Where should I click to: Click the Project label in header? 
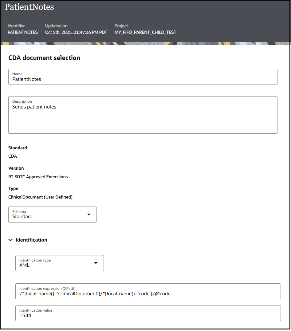click(121, 26)
